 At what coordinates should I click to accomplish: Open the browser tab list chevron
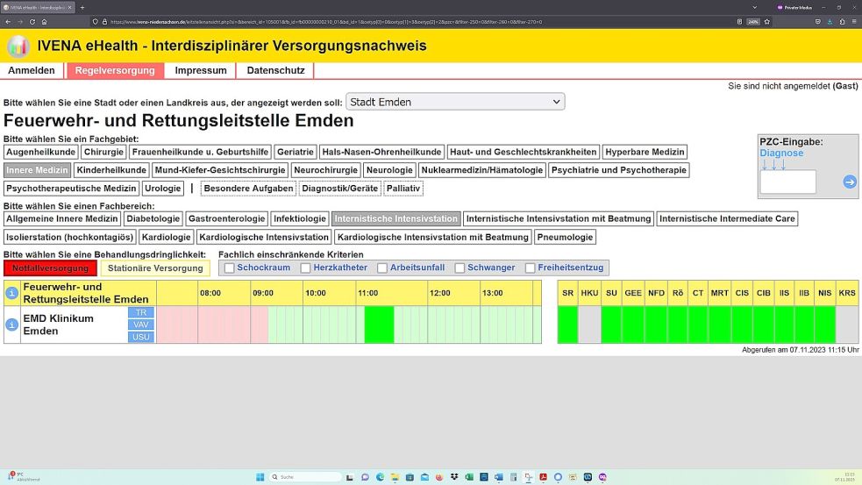coord(754,8)
